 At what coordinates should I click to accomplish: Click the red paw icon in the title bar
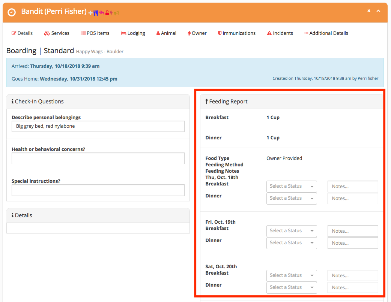101,13
